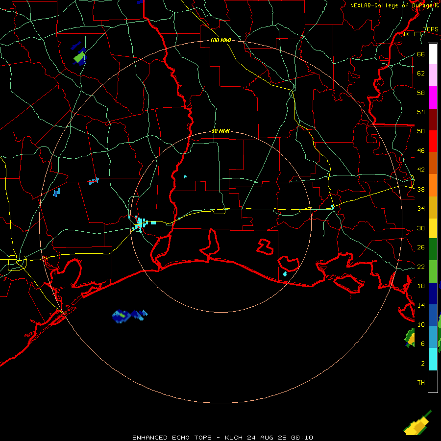Click the light green echo cell in northwest
Viewport: 441px width, 441px height.
click(x=79, y=57)
